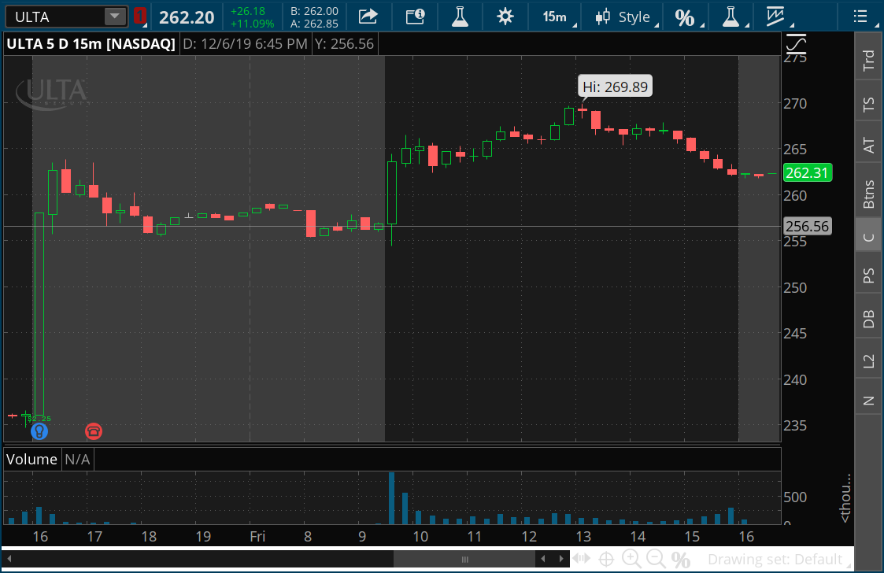Viewport: 884px width, 573px height.
Task: Click the 262.20 last price text
Action: point(187,17)
